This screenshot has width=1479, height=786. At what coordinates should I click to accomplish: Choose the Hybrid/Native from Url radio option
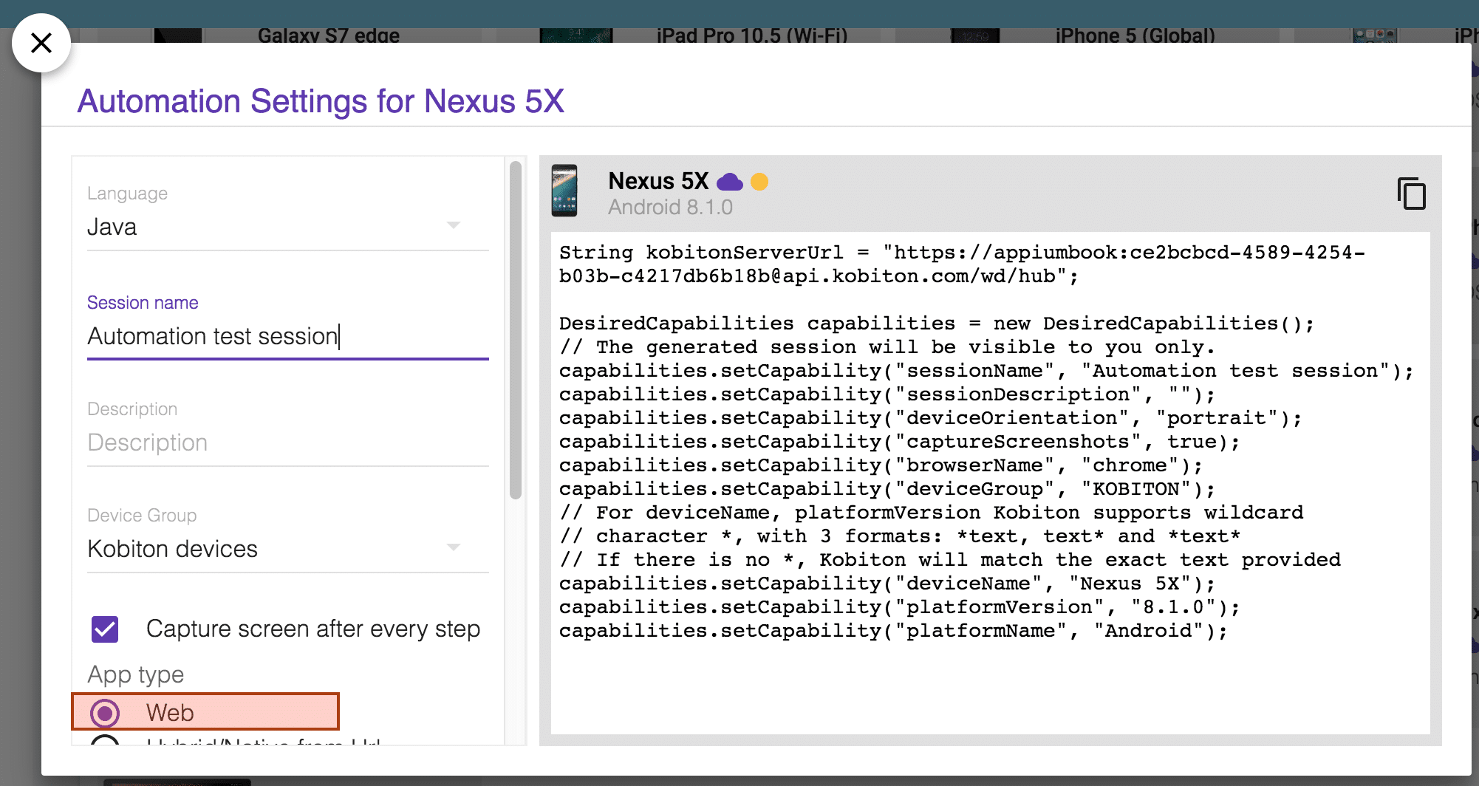[x=105, y=741]
